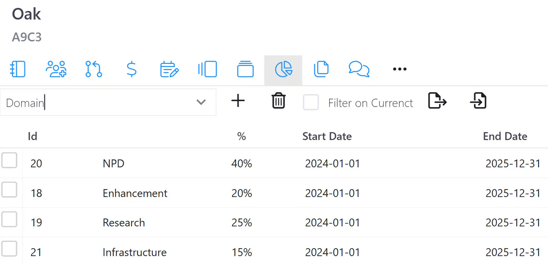548x265 pixels.
Task: Click the import file icon
Action: click(478, 101)
